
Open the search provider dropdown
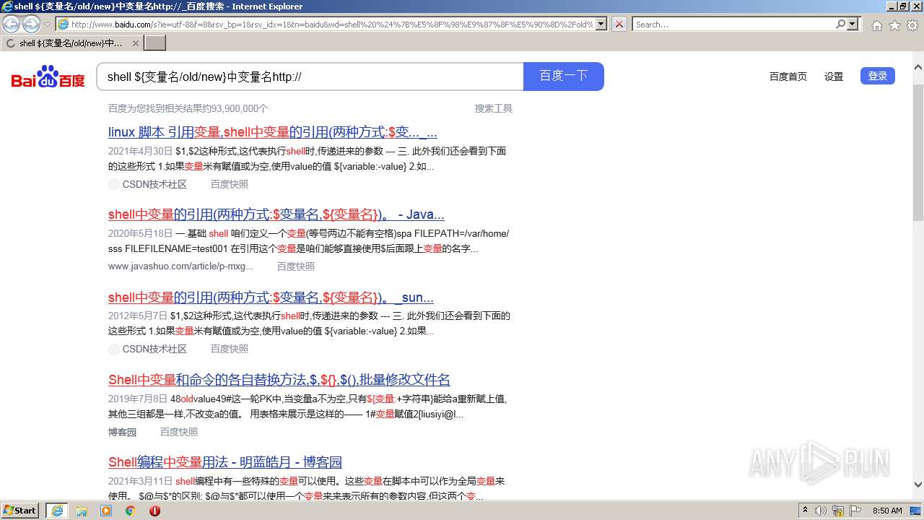pyautogui.click(x=853, y=24)
